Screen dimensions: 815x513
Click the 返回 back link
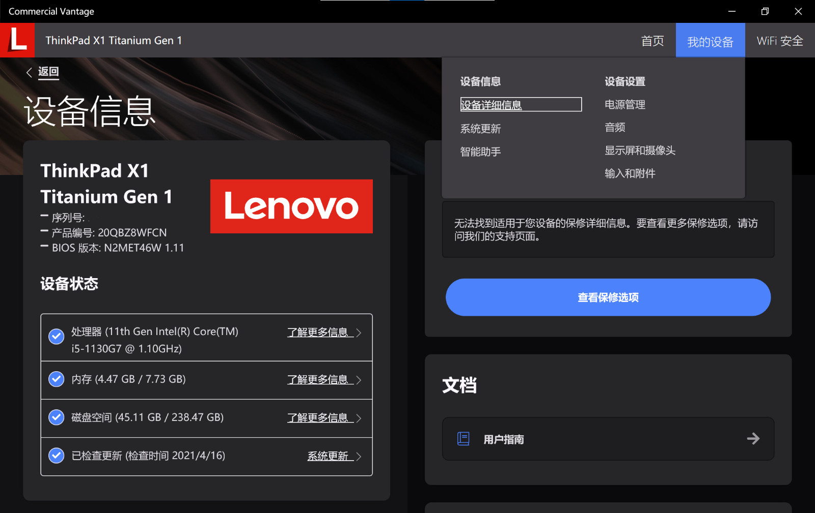pos(48,72)
